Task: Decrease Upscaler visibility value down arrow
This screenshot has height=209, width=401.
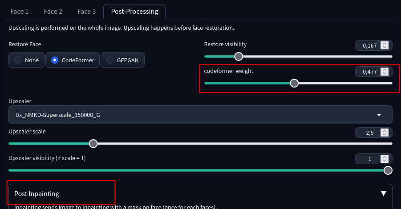Action: pos(385,161)
